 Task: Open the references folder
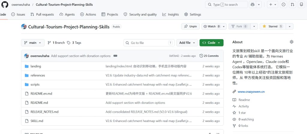[x=38, y=75]
